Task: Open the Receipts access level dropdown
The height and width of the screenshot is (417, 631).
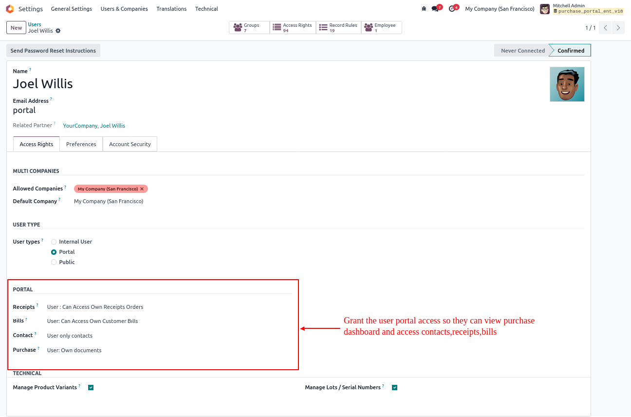Action: [x=95, y=307]
